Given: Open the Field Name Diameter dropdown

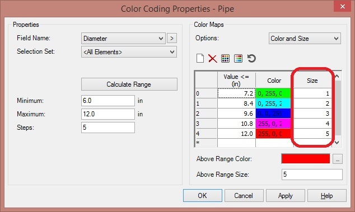Looking at the screenshot, I should pyautogui.click(x=123, y=38).
